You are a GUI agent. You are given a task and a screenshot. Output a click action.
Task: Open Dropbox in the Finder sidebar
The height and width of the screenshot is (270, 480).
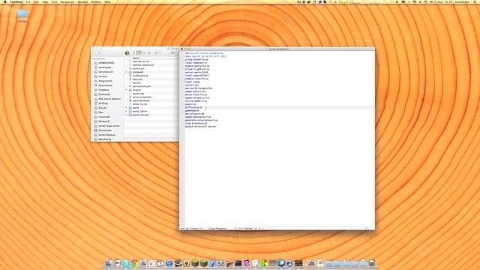point(103,90)
